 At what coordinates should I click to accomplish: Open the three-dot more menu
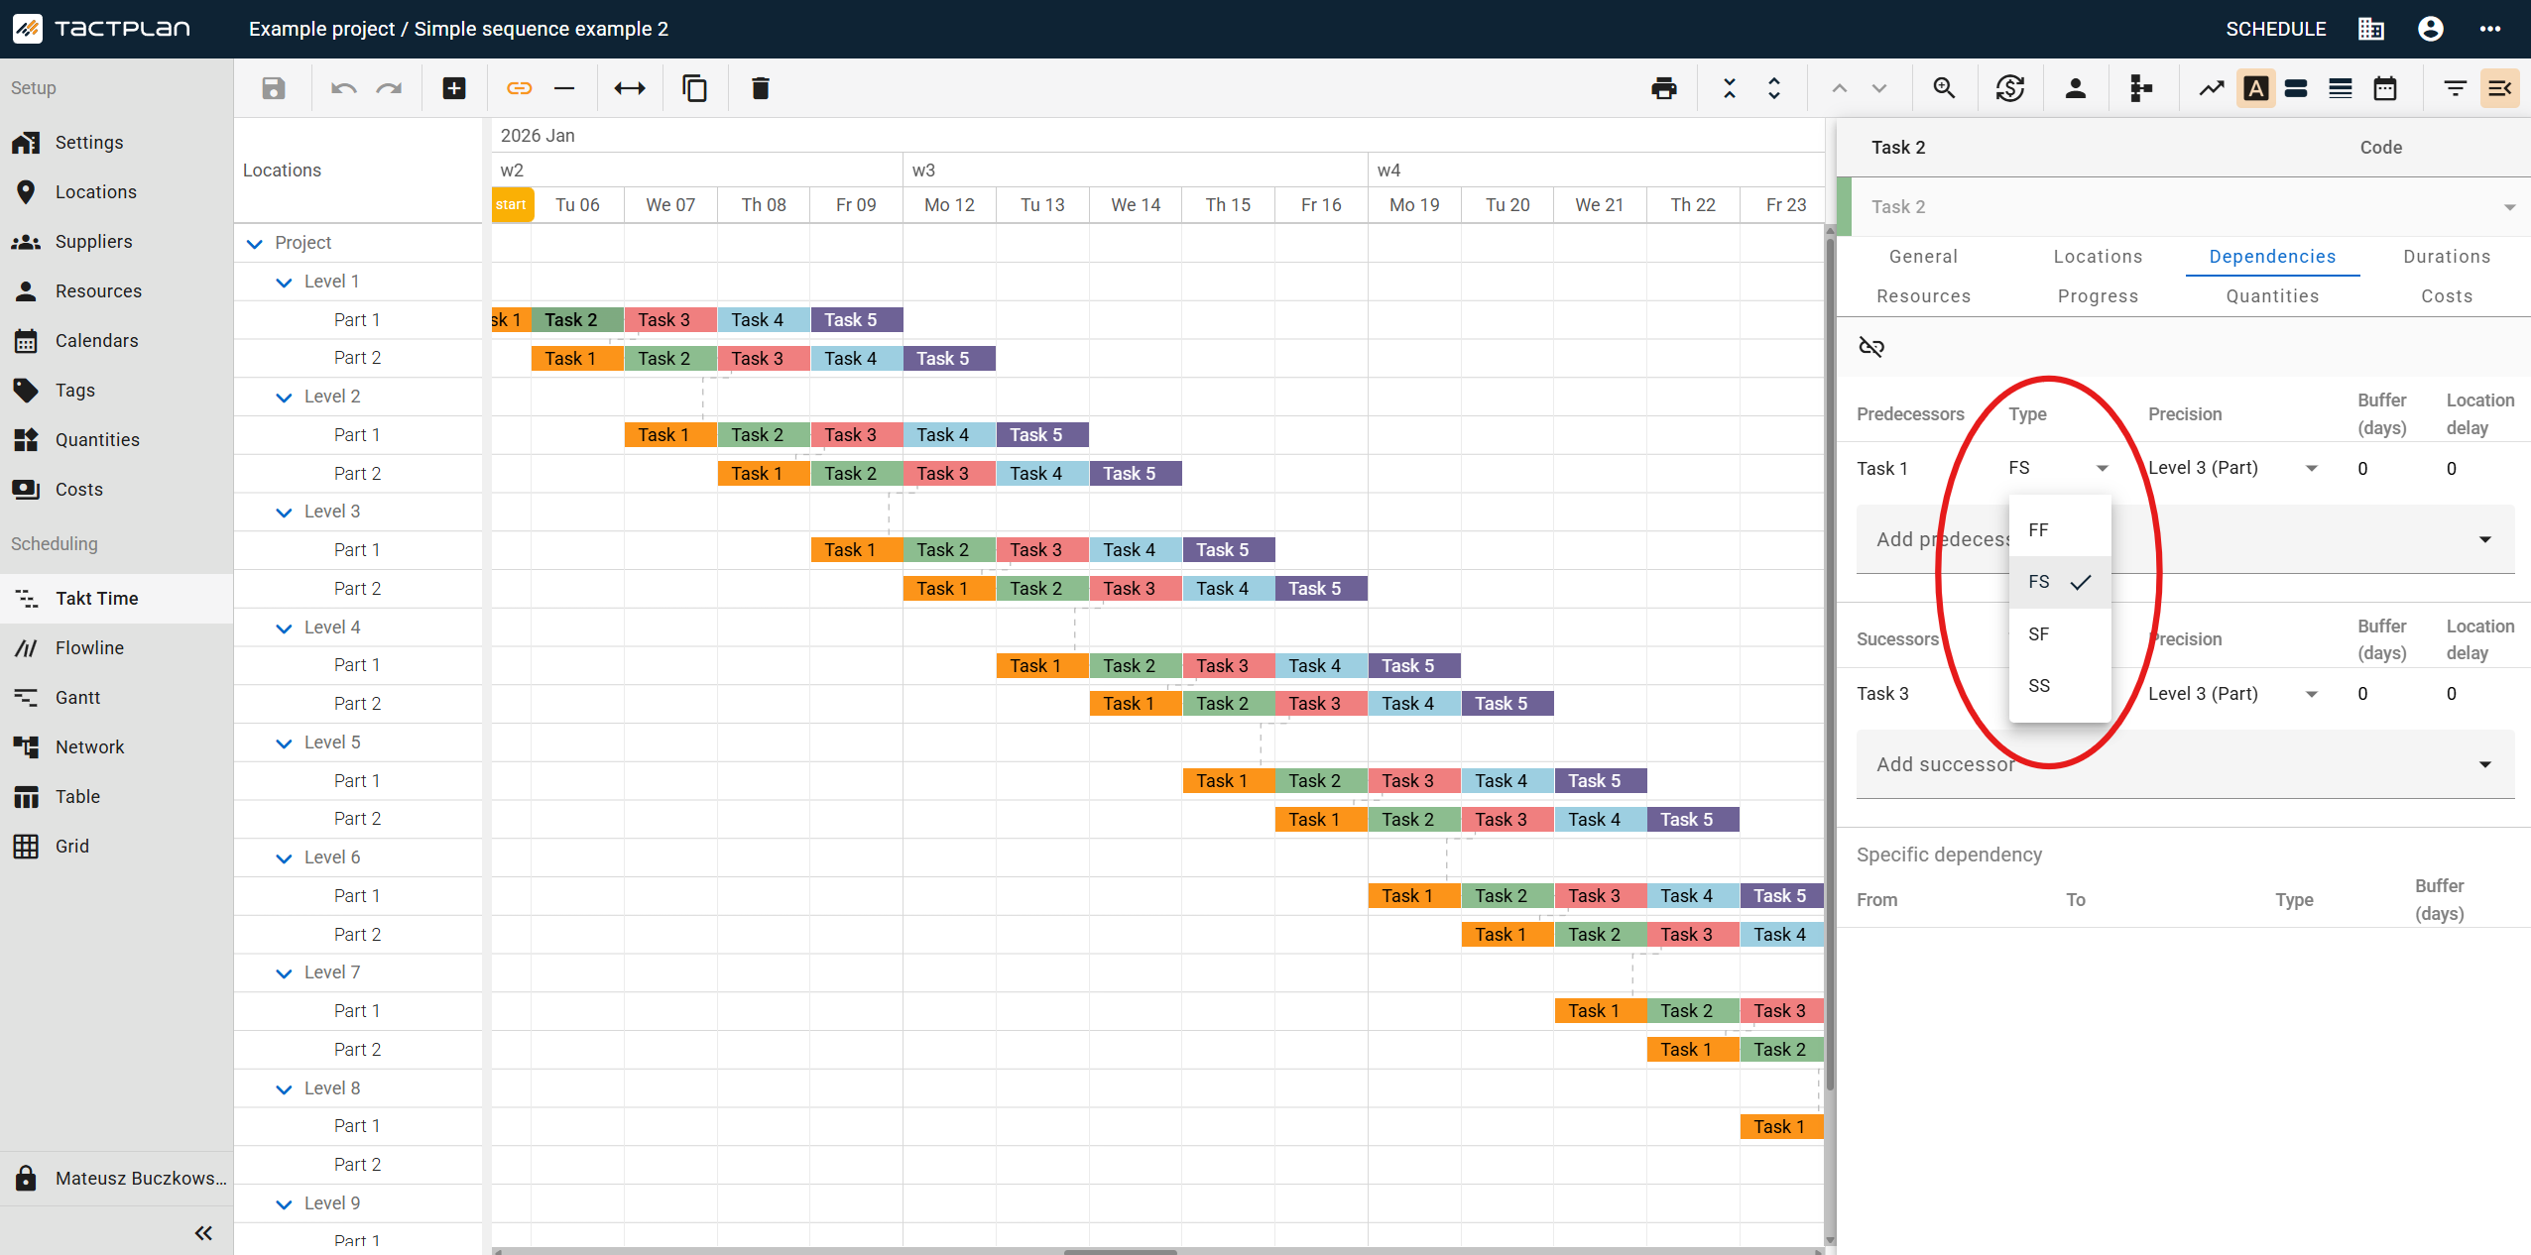(2490, 29)
